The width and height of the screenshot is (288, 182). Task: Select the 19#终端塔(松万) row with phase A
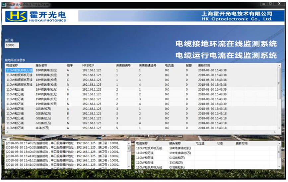(141, 90)
